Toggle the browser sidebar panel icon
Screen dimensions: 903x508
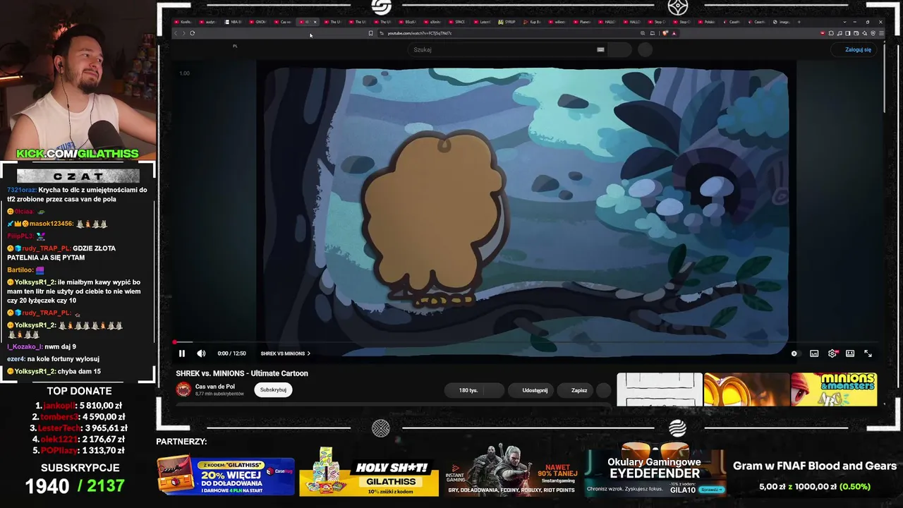[x=847, y=33]
